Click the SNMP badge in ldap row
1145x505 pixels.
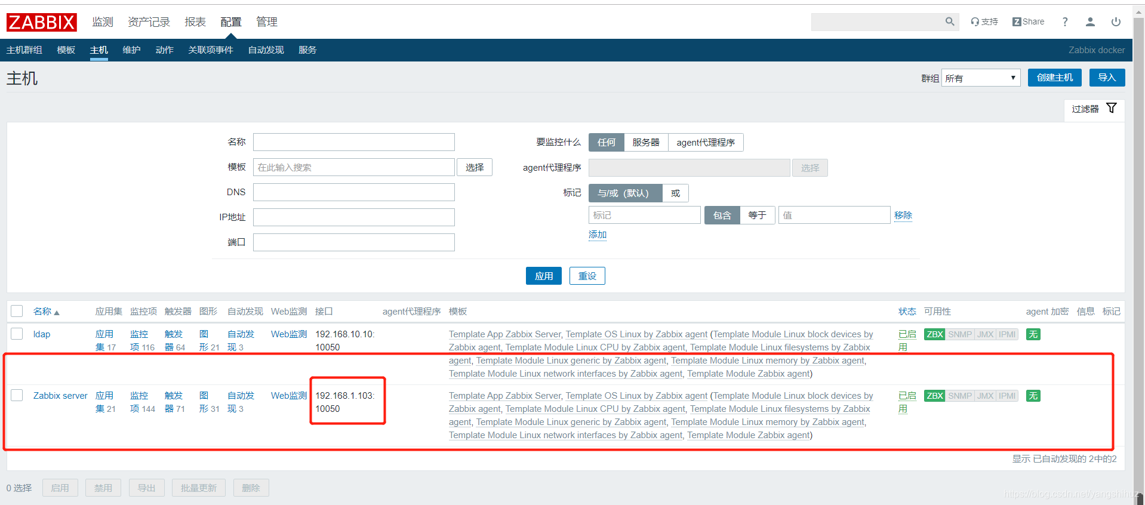[960, 334]
